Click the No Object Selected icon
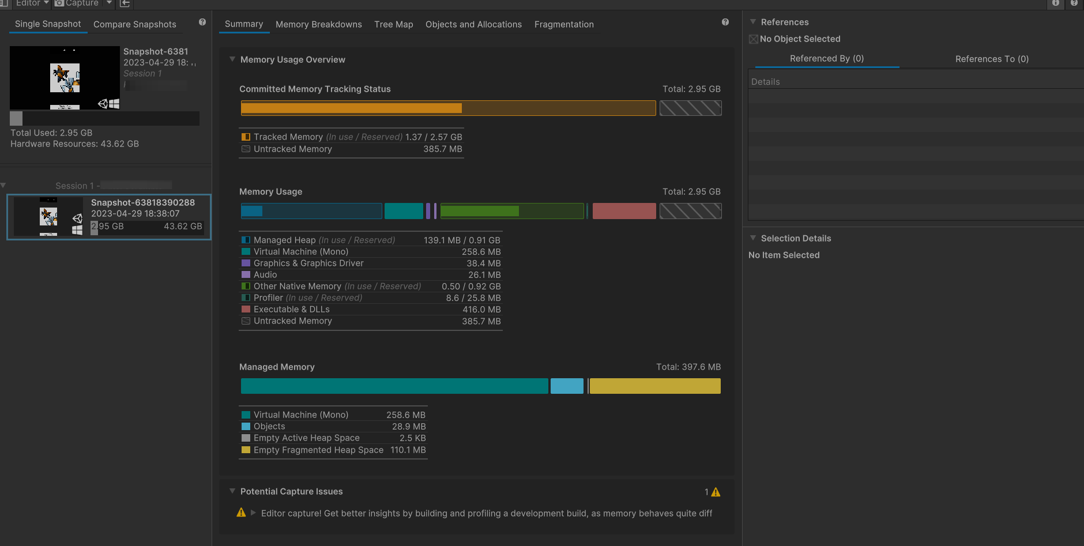1084x546 pixels. coord(753,39)
